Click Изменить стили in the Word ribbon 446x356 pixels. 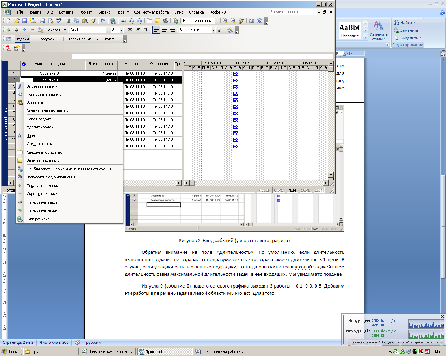379,30
